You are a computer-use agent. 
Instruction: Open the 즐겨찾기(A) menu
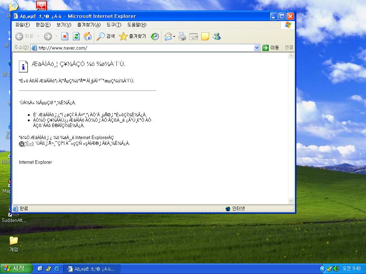[89, 25]
